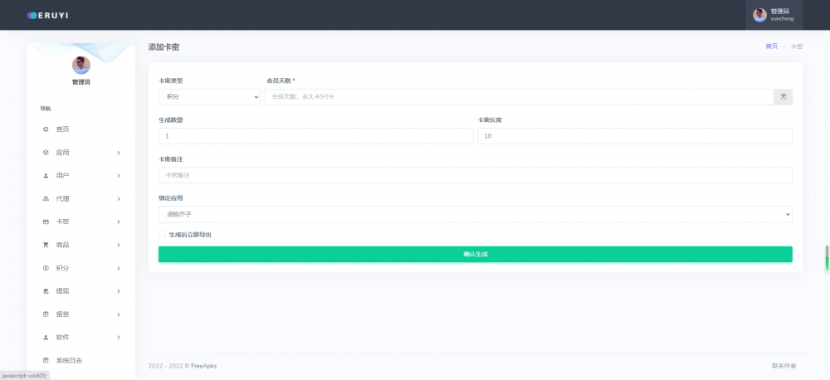This screenshot has width=830, height=380.
Task: Click the 首页 home icon in sidebar
Action: [46, 129]
